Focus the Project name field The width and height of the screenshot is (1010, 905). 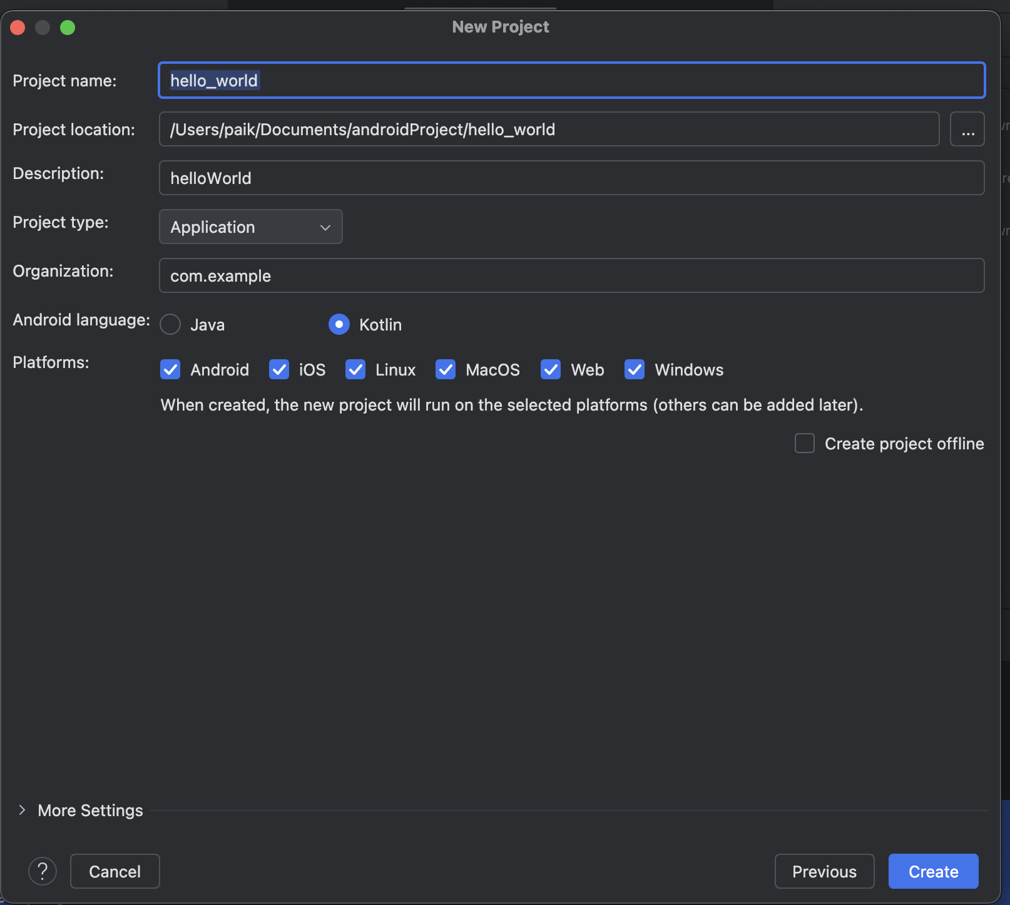click(572, 80)
